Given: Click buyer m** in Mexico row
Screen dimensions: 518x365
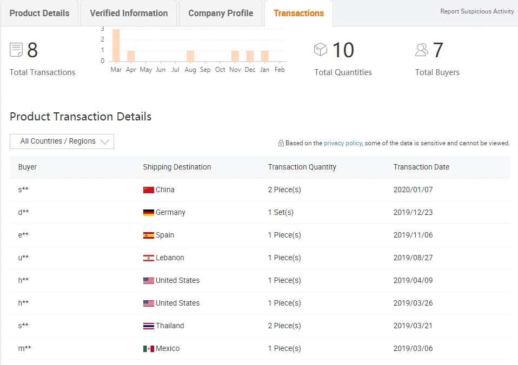Looking at the screenshot, I should point(24,348).
